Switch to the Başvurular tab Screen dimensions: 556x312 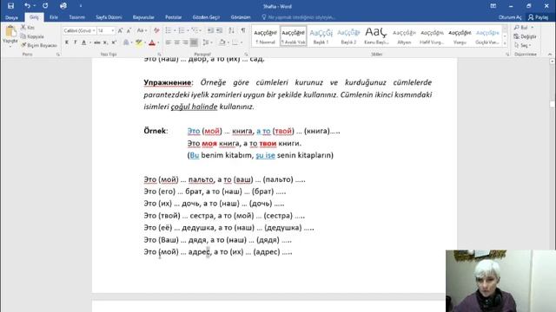(143, 17)
